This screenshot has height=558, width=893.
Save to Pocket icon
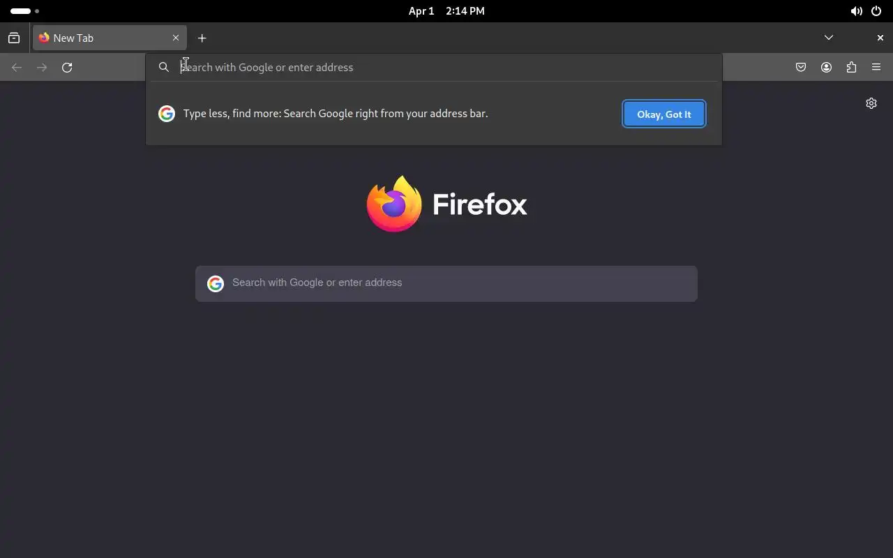(x=801, y=68)
